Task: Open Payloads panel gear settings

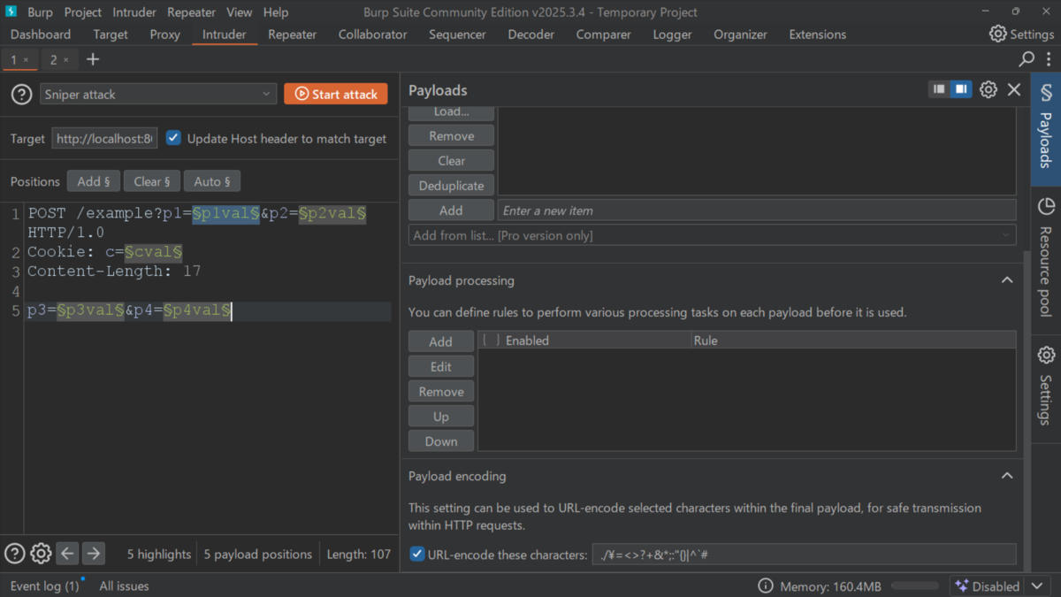Action: (988, 89)
